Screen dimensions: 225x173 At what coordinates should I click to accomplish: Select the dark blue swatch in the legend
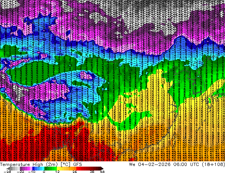coord(33,168)
